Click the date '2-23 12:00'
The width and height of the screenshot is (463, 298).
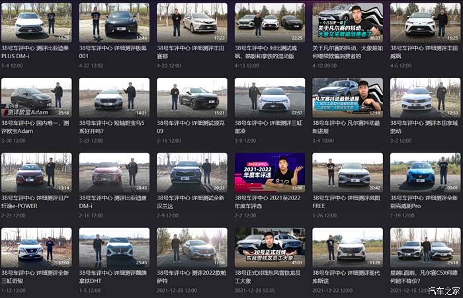click(x=13, y=215)
